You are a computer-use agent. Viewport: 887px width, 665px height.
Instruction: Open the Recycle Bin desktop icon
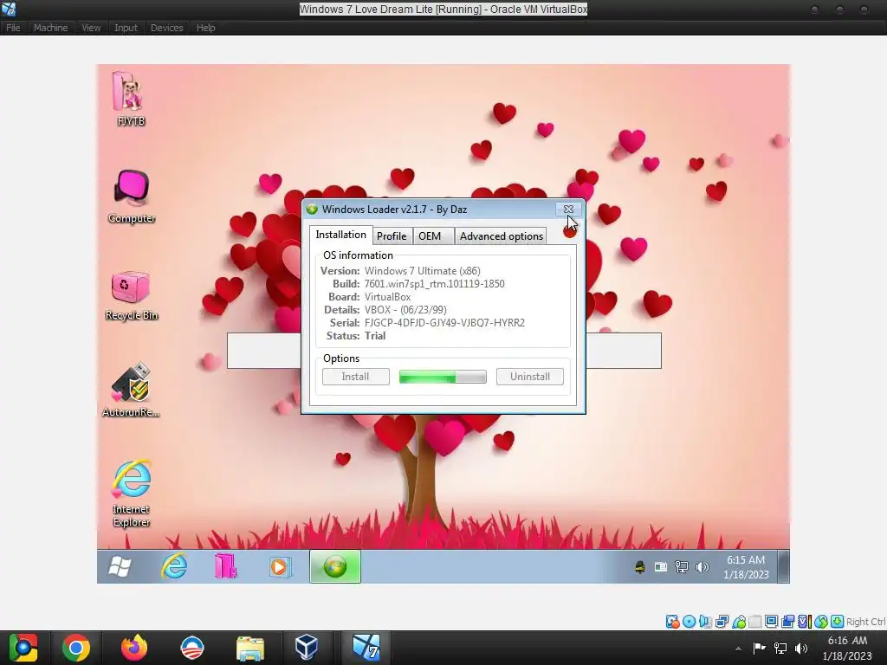[132, 295]
